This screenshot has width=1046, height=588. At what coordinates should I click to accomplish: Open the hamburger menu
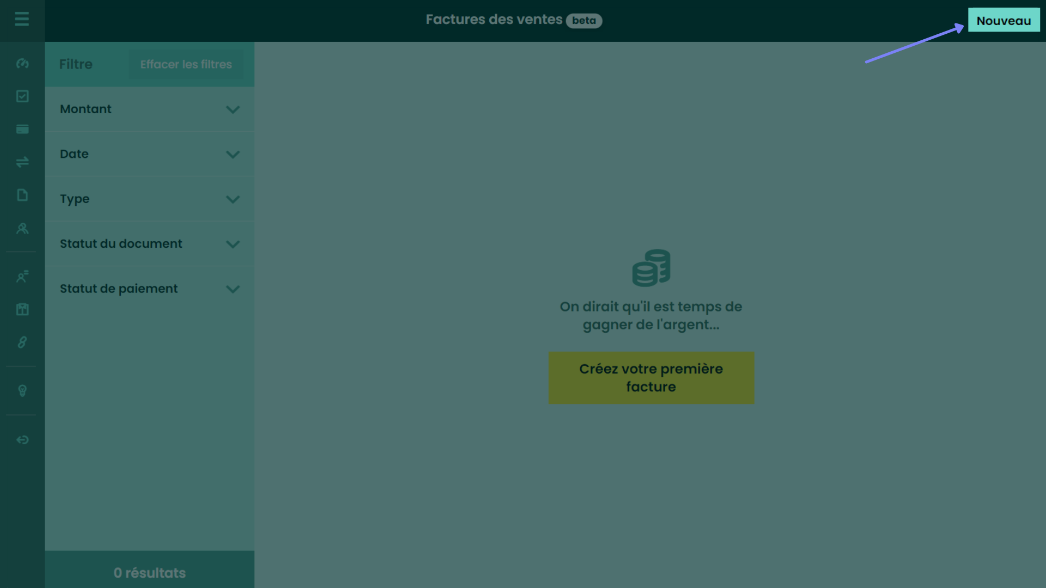[22, 19]
